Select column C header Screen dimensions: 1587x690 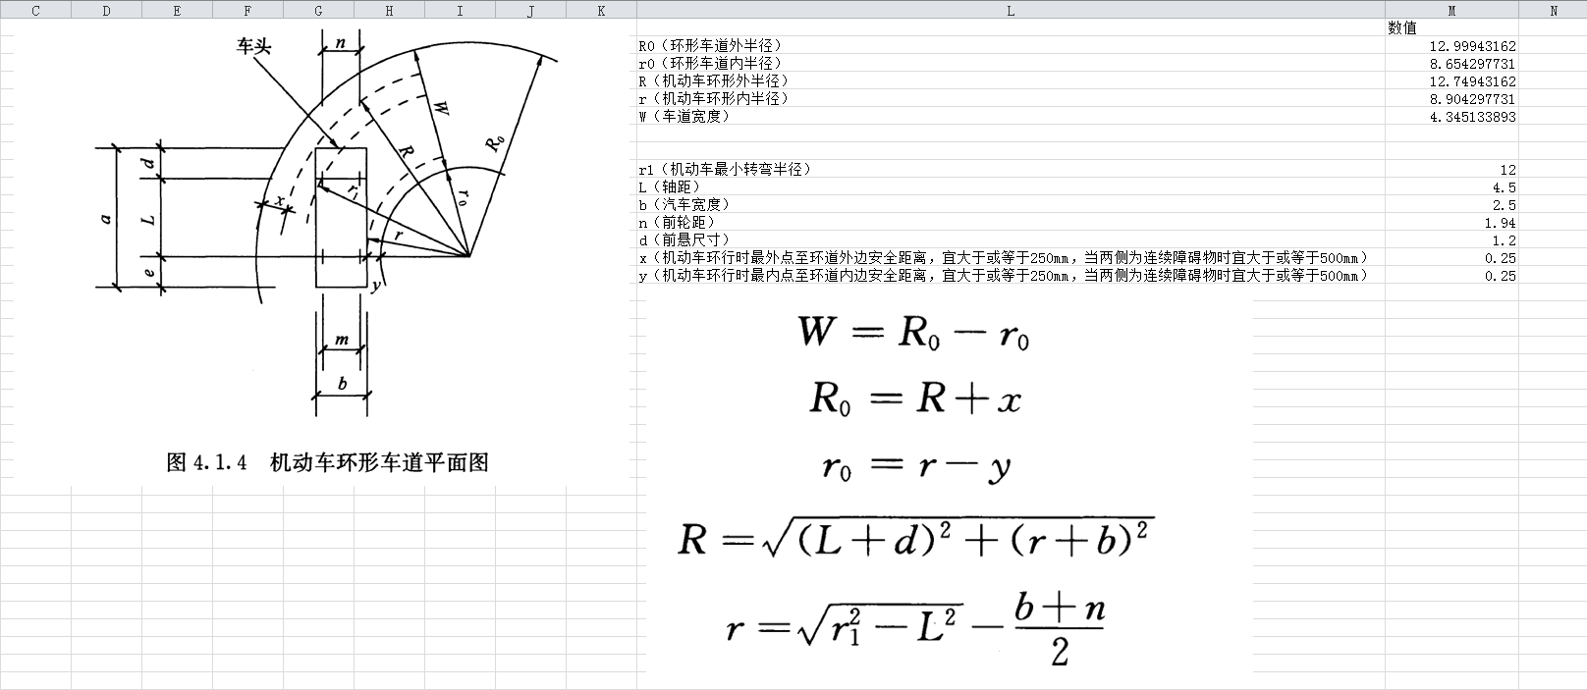pyautogui.click(x=35, y=11)
